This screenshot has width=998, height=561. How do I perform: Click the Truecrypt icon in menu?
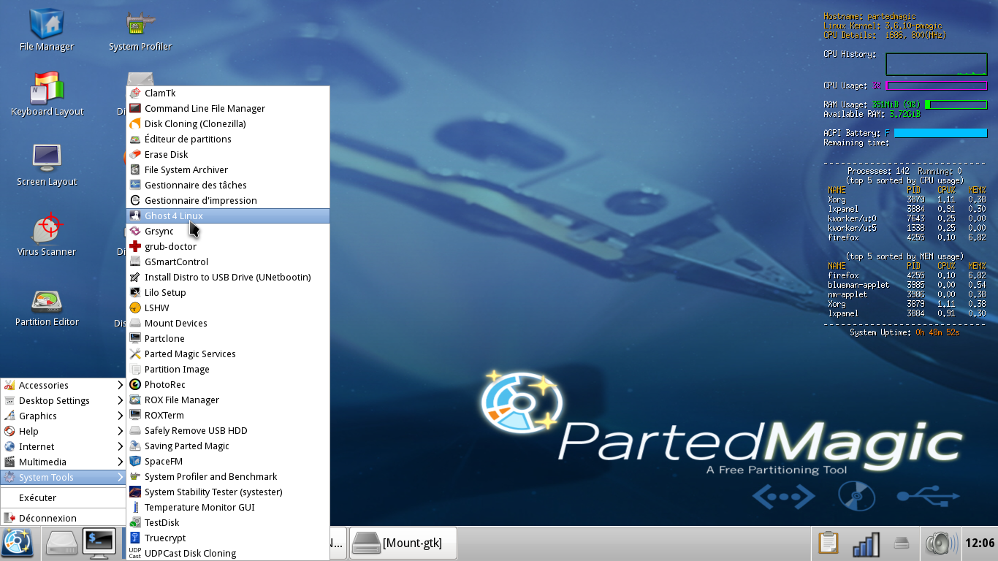tap(135, 538)
